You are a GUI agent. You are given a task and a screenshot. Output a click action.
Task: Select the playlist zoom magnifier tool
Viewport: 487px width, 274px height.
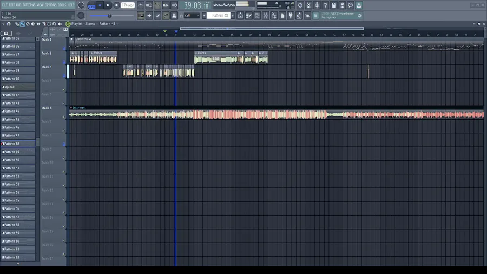click(x=54, y=24)
